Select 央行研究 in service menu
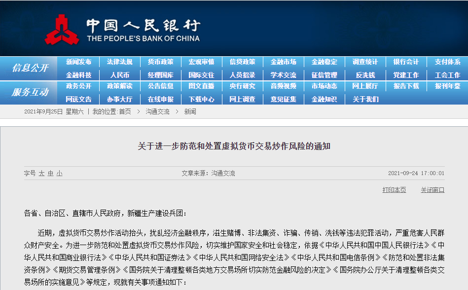Viewport: 468px width, 290px height. pyautogui.click(x=242, y=86)
